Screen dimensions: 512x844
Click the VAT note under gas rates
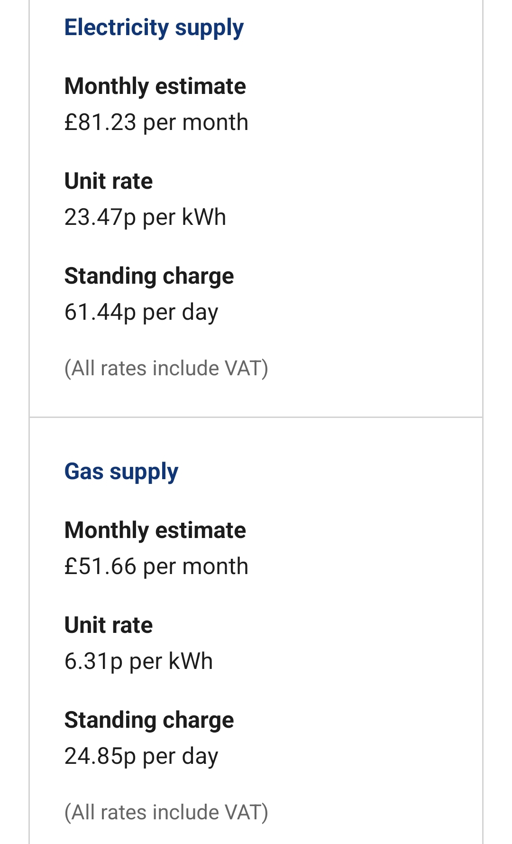pyautogui.click(x=166, y=813)
